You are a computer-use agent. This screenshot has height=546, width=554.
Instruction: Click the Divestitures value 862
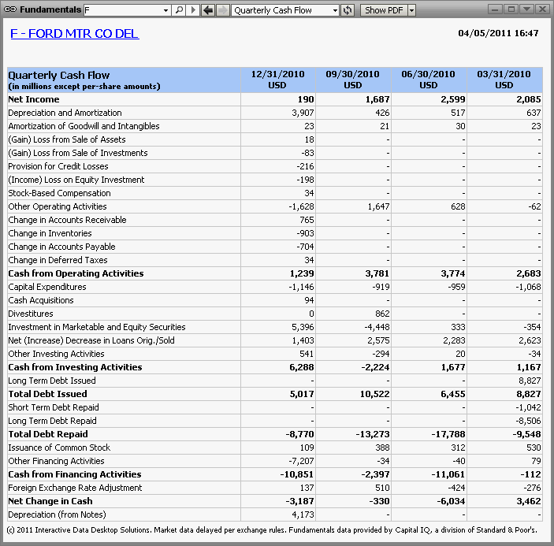coord(382,314)
